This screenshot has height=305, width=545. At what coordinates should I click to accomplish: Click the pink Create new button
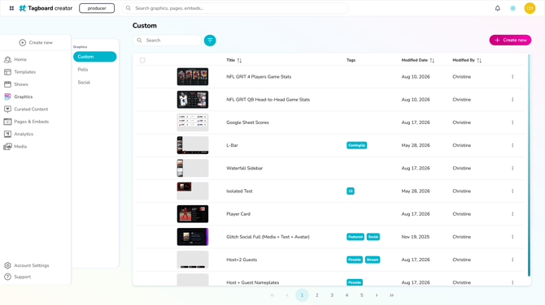[510, 41]
